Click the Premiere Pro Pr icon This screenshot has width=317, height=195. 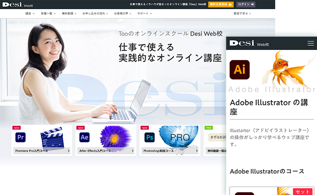(x=20, y=137)
